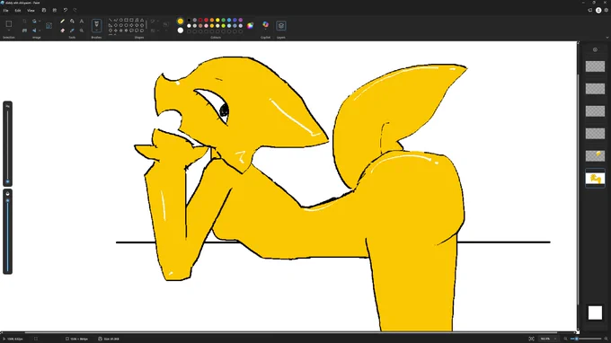Click the Rotate image icon
This screenshot has height=343, width=611.
[x=34, y=21]
